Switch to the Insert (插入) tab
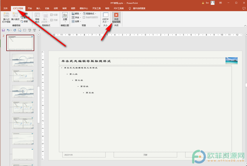The width and height of the screenshot is (247, 166). point(38,8)
